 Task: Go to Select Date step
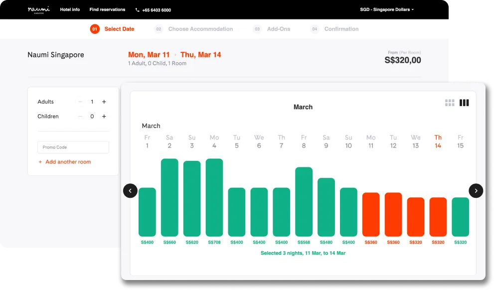(x=112, y=29)
